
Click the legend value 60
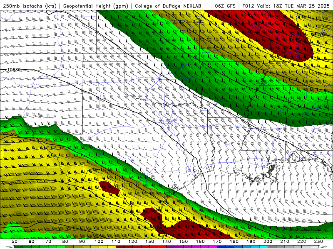click(32, 242)
